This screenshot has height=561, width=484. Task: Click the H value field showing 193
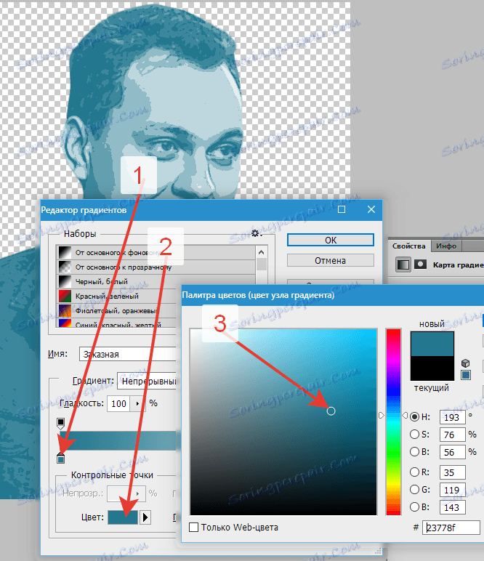click(x=453, y=417)
